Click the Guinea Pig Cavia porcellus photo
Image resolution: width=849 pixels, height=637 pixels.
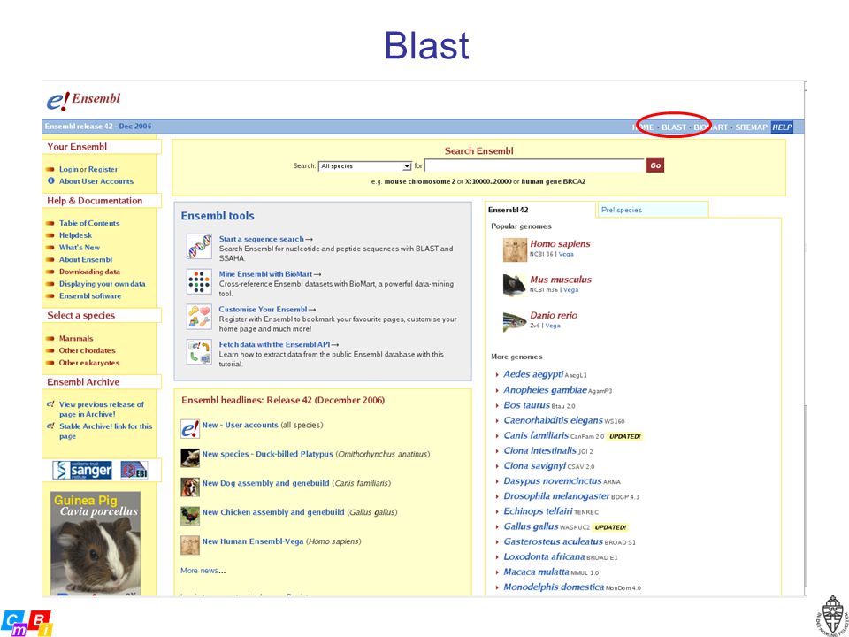point(96,543)
